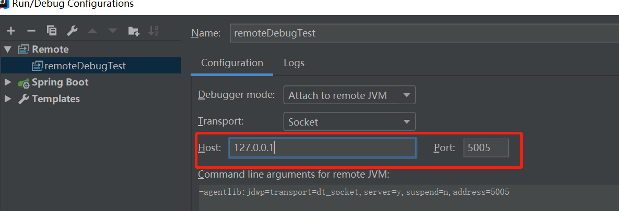The height and width of the screenshot is (211, 619).
Task: Move configuration down with arrow
Action: [113, 31]
